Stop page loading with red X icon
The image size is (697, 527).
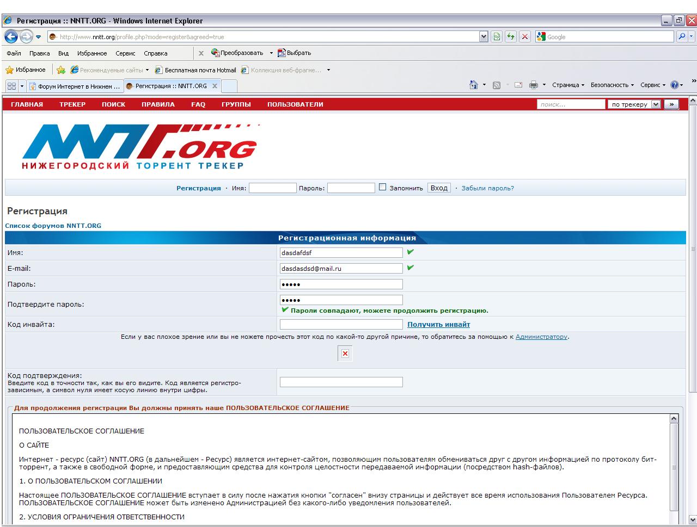(x=525, y=36)
